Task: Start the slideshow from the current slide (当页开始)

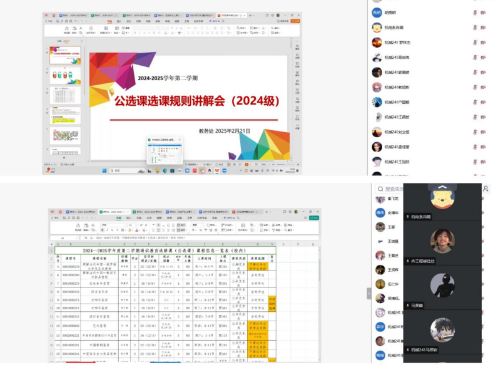Action: pyautogui.click(x=91, y=29)
